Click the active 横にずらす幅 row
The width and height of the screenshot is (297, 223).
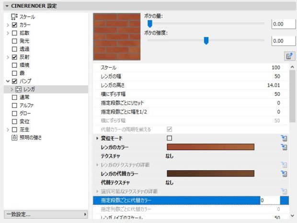191,94
